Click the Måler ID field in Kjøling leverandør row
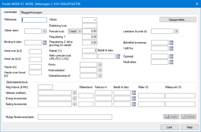 pos(151,104)
